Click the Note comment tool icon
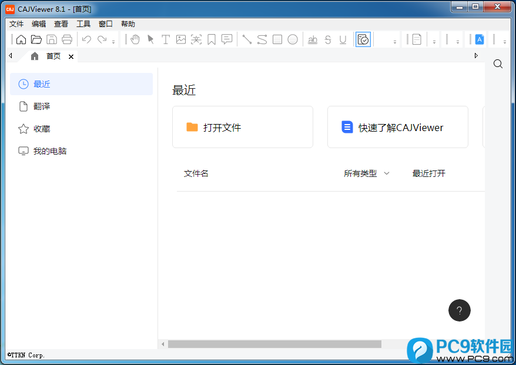 (227, 39)
